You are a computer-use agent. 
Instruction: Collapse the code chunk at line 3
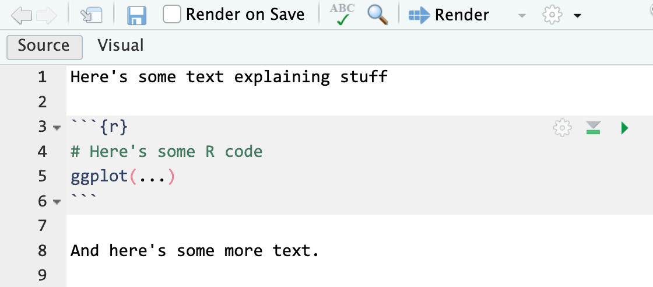[x=57, y=128]
